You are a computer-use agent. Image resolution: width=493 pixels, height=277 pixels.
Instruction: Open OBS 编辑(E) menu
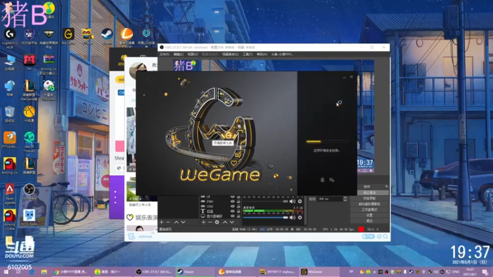point(178,54)
